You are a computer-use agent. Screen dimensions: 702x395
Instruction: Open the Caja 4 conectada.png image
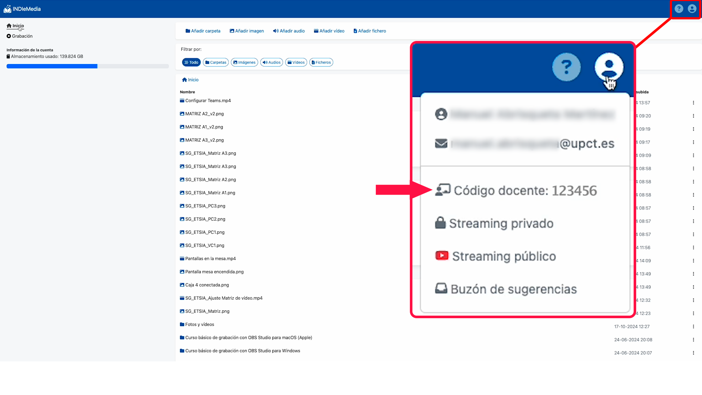[204, 285]
